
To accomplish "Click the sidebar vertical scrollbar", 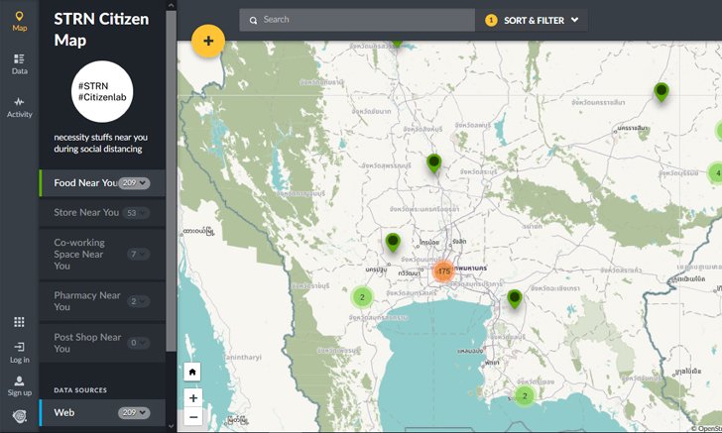I will pos(171,181).
